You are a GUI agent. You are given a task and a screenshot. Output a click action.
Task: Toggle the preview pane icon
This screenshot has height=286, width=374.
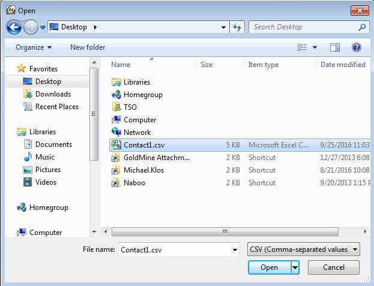click(x=335, y=47)
